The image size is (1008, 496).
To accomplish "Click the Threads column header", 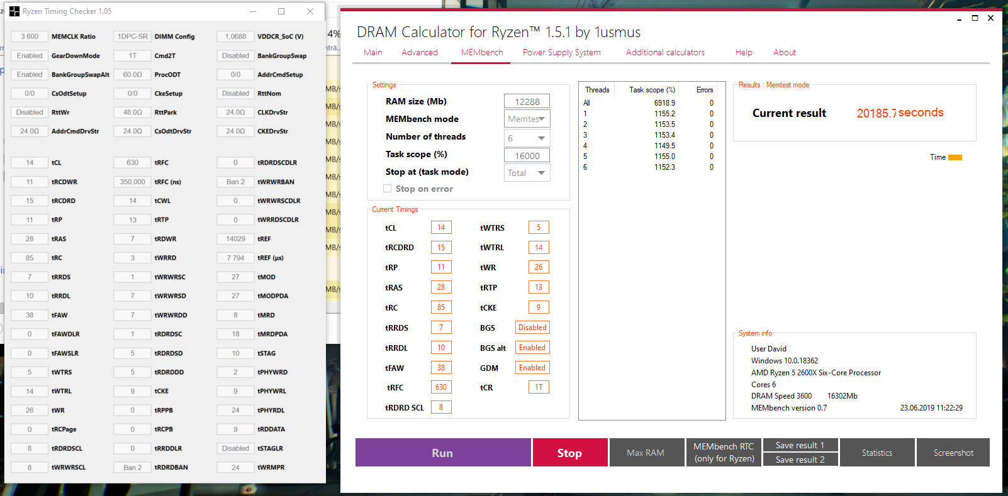I will click(597, 90).
